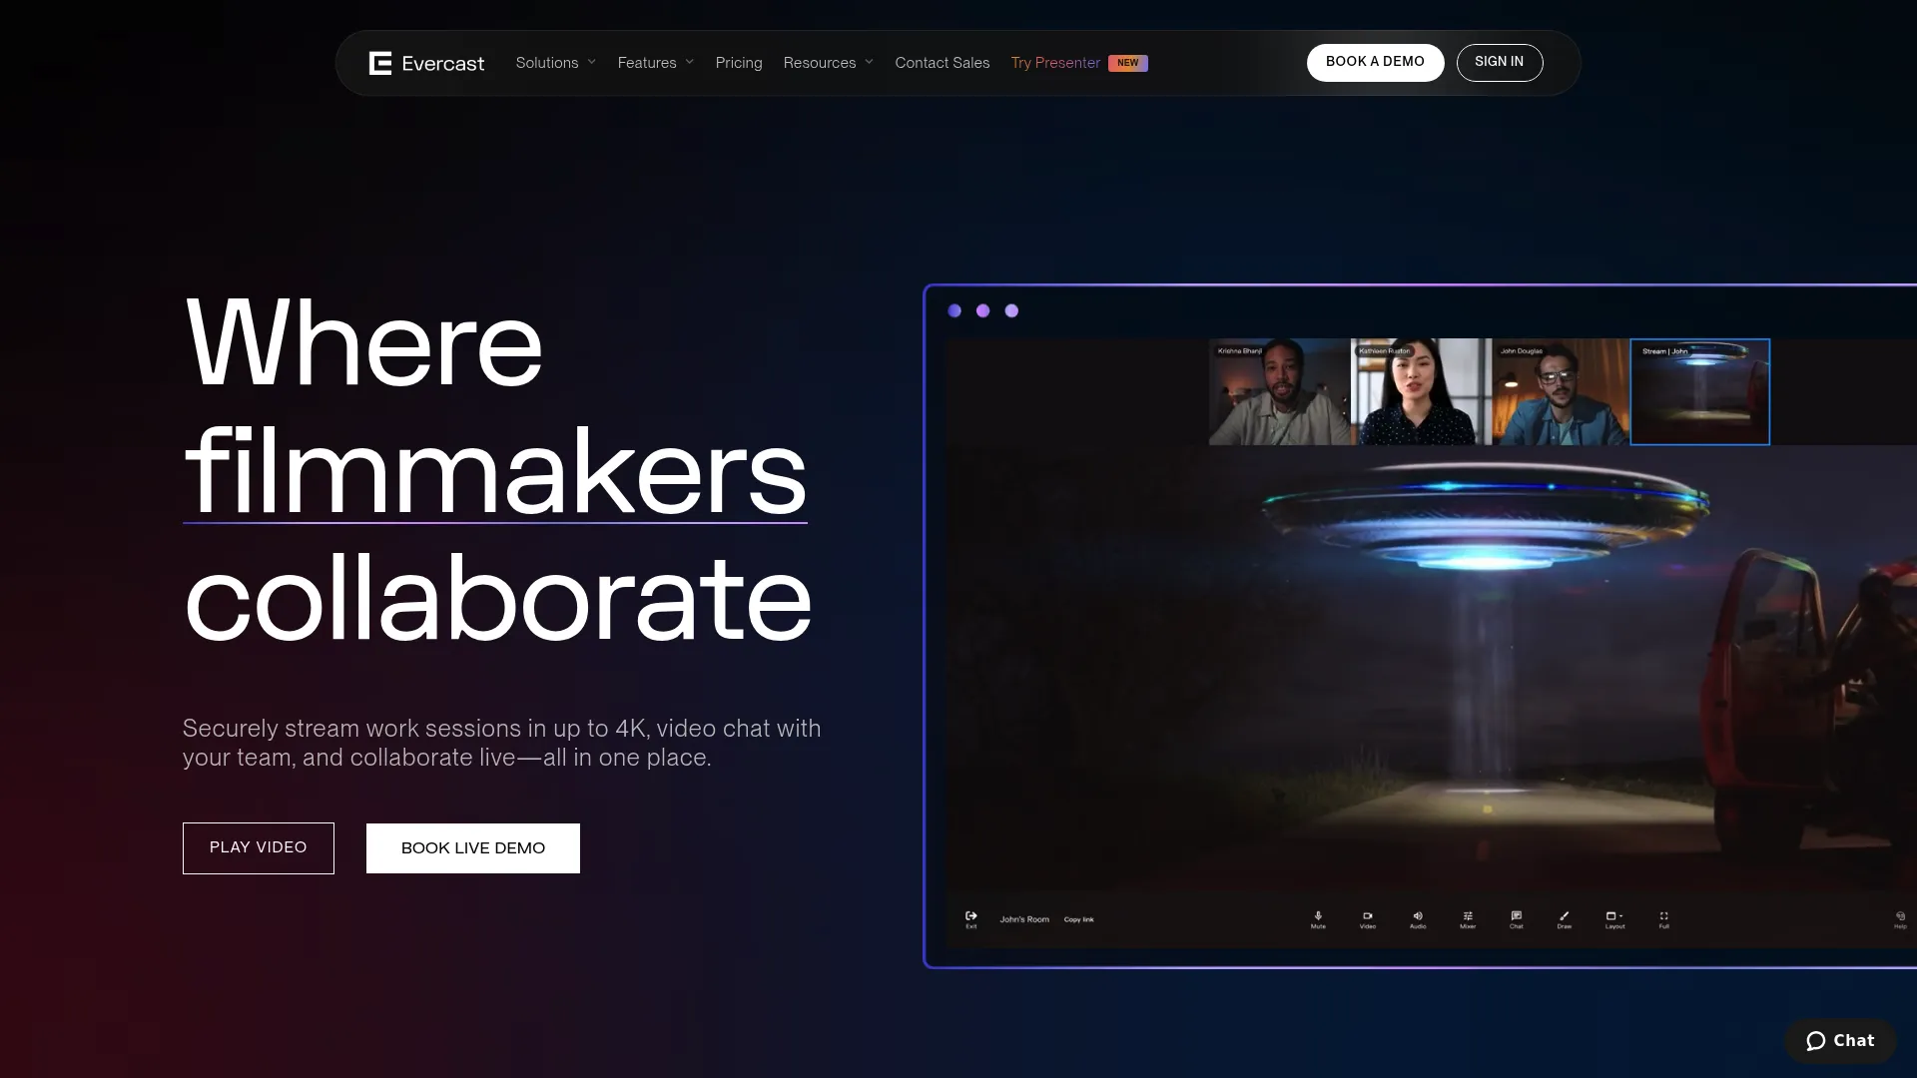The height and width of the screenshot is (1078, 1917).
Task: Click the Audio speaker icon
Action: 1418,918
